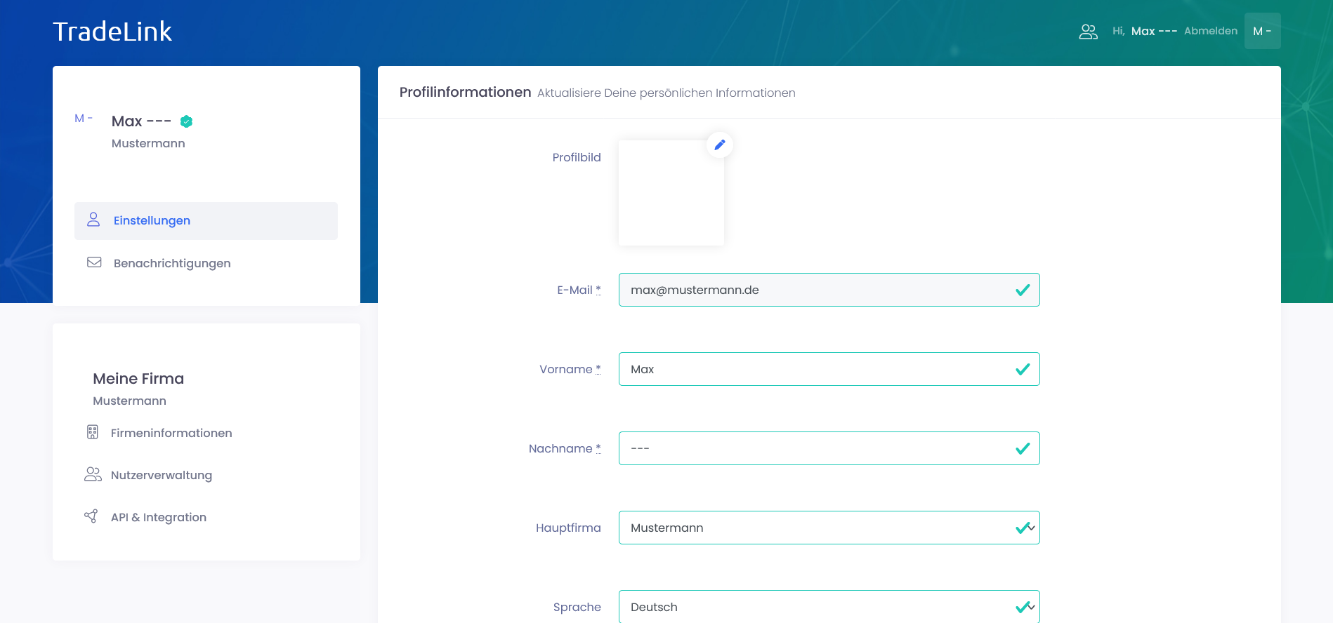Viewport: 1333px width, 623px height.
Task: Click into the Vorname text field
Action: pos(815,369)
